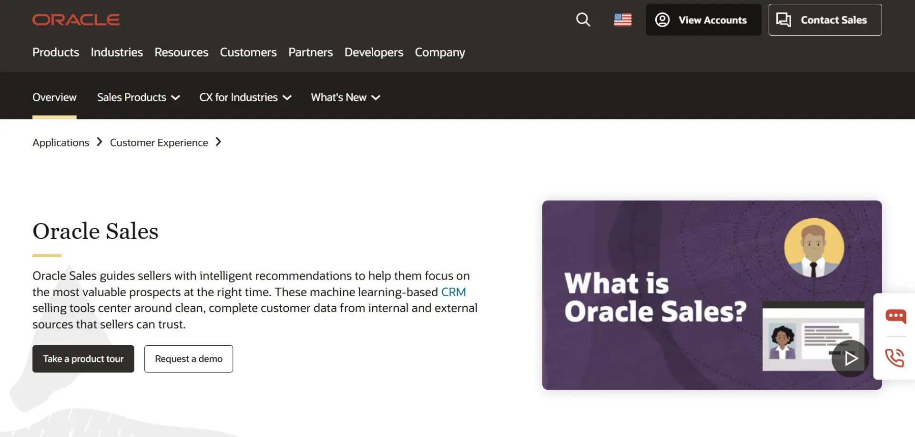Go to Customer Experience breadcrumb
Viewport: 915px width, 437px height.
point(159,143)
